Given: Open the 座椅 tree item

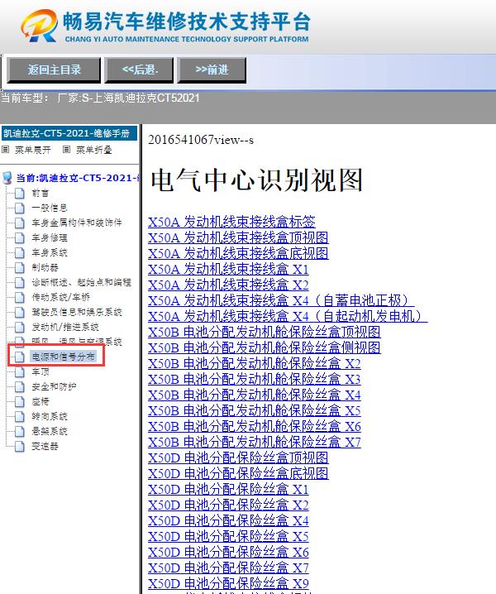Looking at the screenshot, I should pyautogui.click(x=41, y=401).
